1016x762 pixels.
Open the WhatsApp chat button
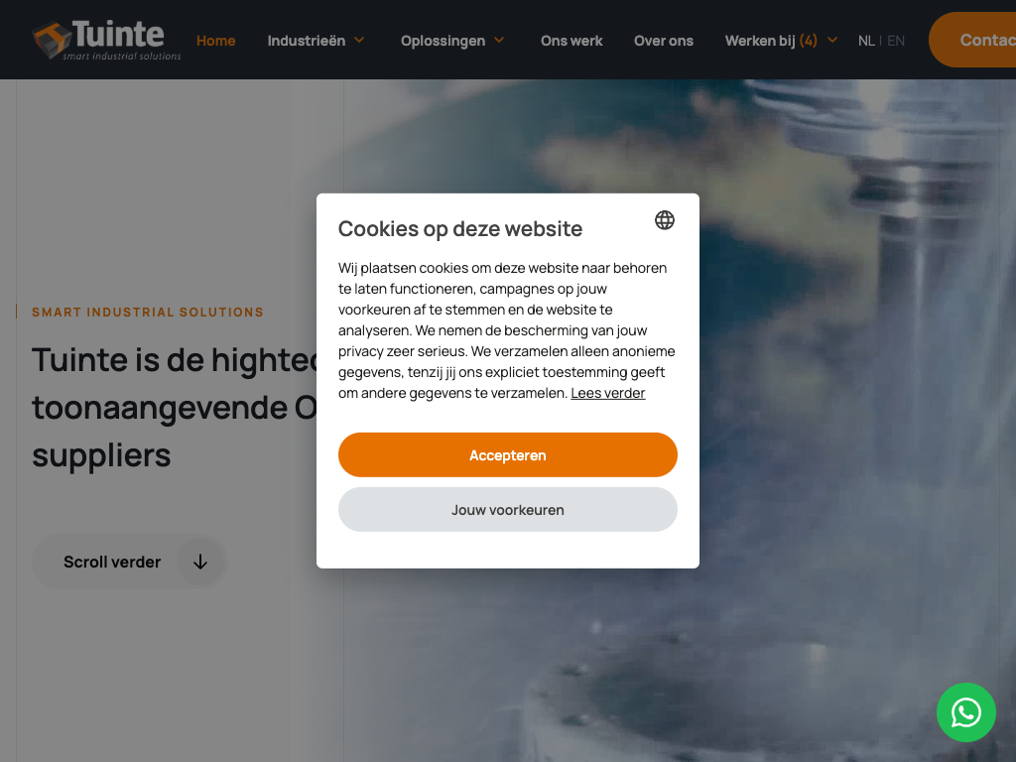965,712
